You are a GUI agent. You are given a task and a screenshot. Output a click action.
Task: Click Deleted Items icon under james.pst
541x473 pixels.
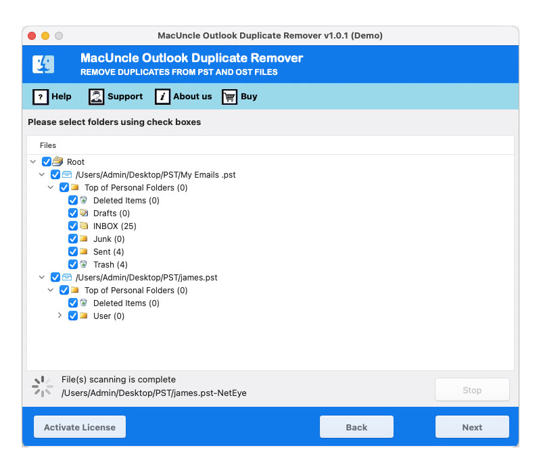coord(83,303)
